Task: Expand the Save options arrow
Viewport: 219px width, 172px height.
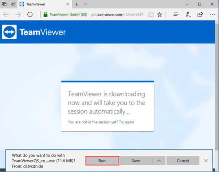Action: point(159,161)
